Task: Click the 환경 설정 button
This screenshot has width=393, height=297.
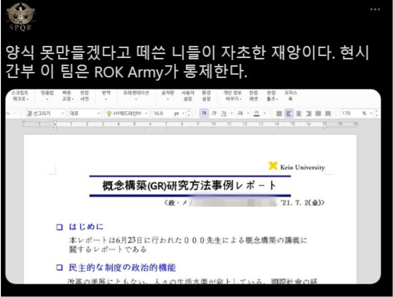Action: 206,96
